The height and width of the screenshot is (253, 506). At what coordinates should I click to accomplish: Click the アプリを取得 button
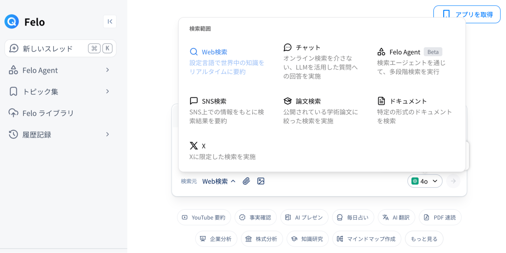pos(467,14)
